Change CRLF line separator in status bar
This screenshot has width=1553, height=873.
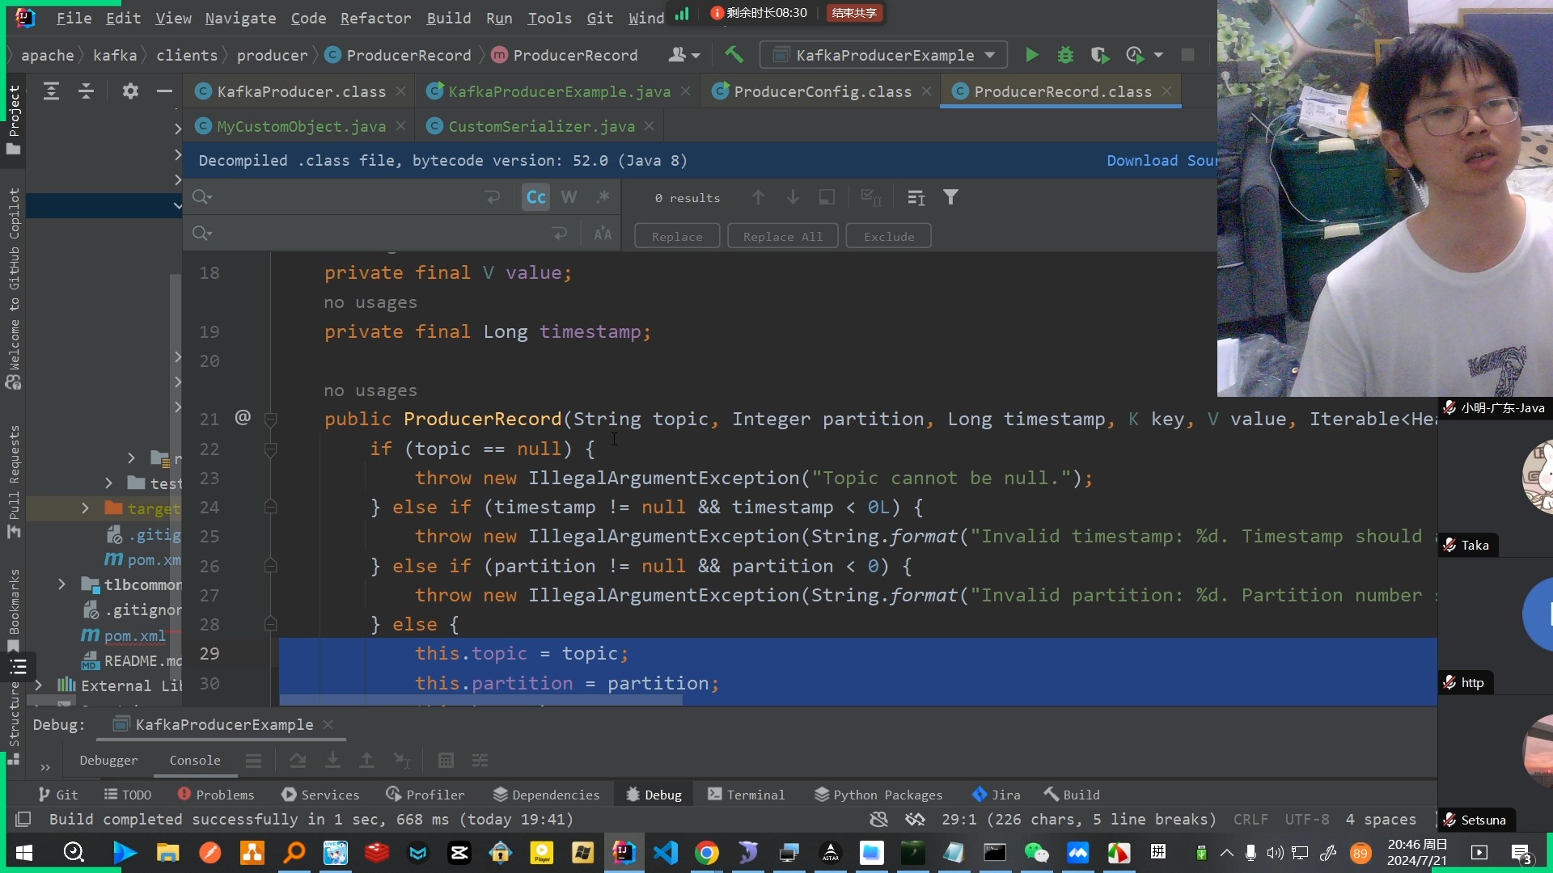[x=1250, y=820]
